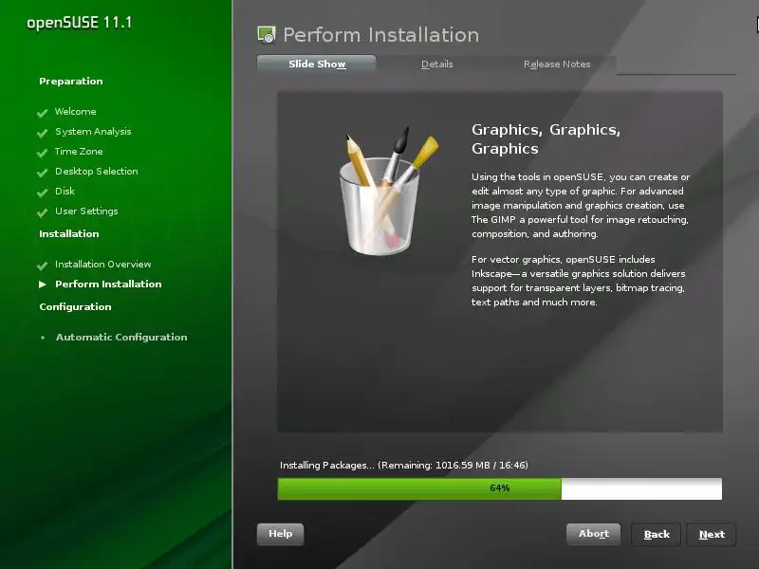Click the Installing Packages remaining status text
The image size is (759, 569).
[x=404, y=465]
